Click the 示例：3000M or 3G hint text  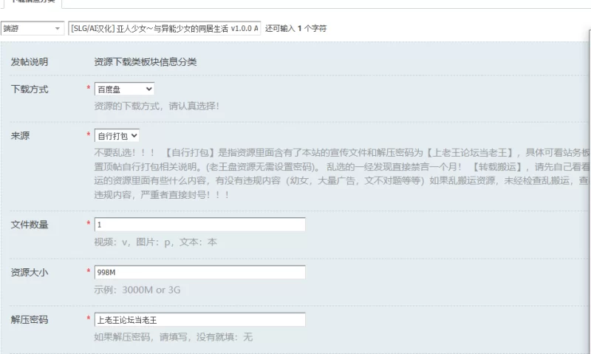(x=137, y=290)
